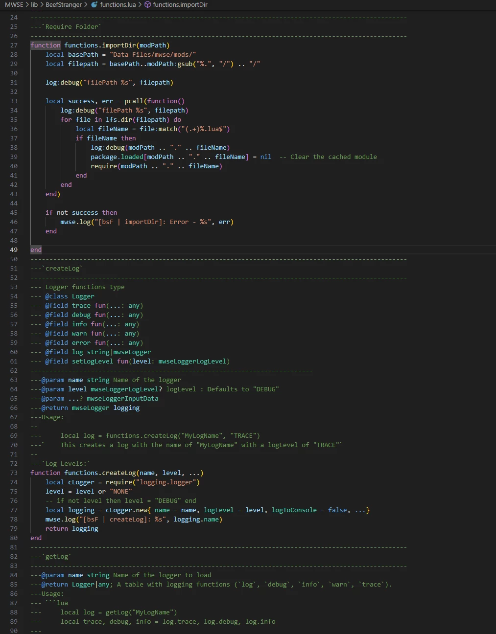Click 'This creates a log with the name' comment
Viewport: 496px width, 634px height.
pyautogui.click(x=121, y=445)
